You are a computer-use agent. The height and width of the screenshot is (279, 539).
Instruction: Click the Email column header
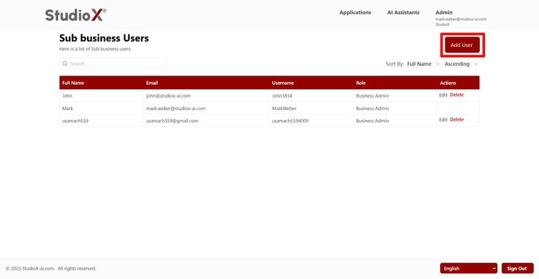[152, 83]
